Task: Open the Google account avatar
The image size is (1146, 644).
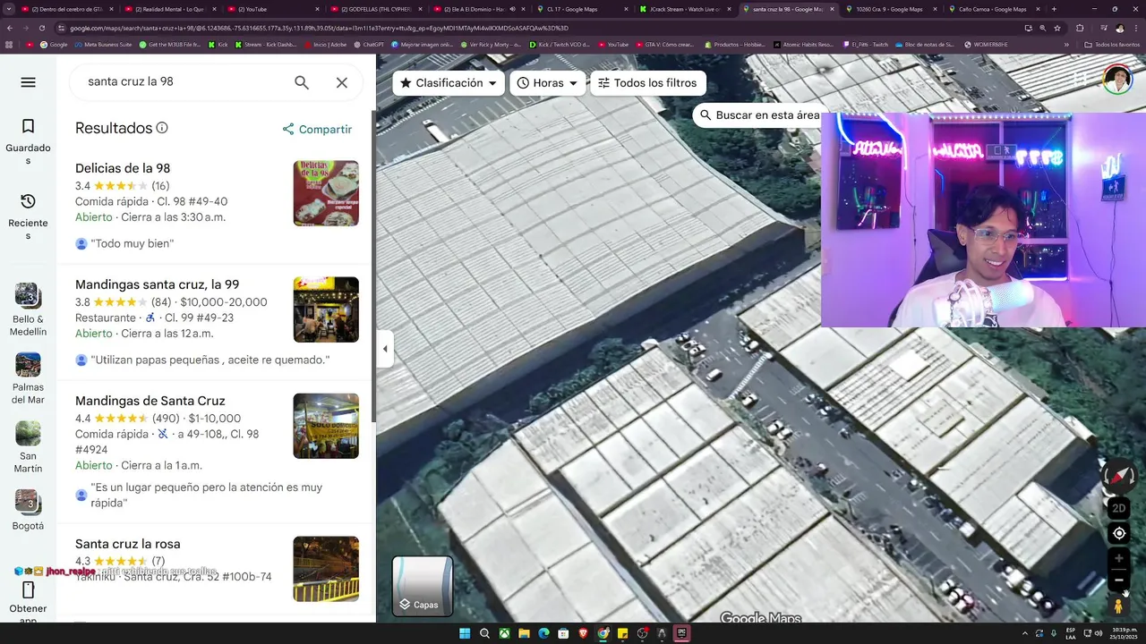Action: (x=1116, y=80)
